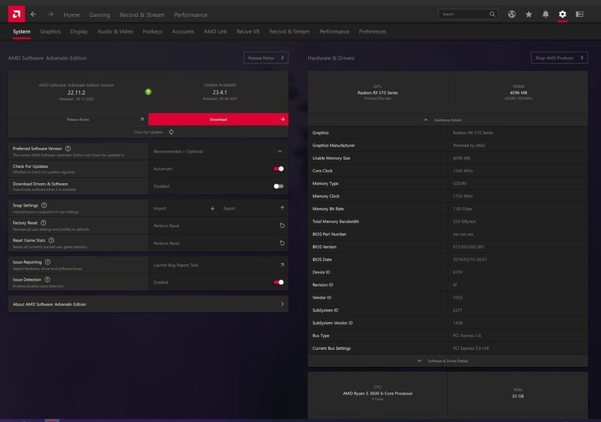Open the Accounts tab
Viewport: 601px width, 422px height.
183,32
